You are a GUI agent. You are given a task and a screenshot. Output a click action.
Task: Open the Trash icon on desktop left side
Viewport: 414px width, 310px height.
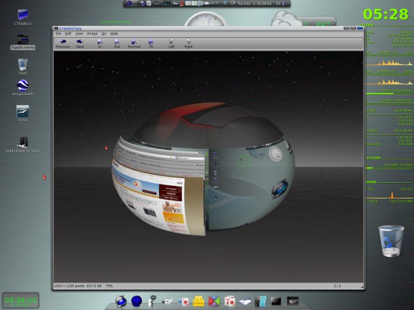tap(23, 64)
